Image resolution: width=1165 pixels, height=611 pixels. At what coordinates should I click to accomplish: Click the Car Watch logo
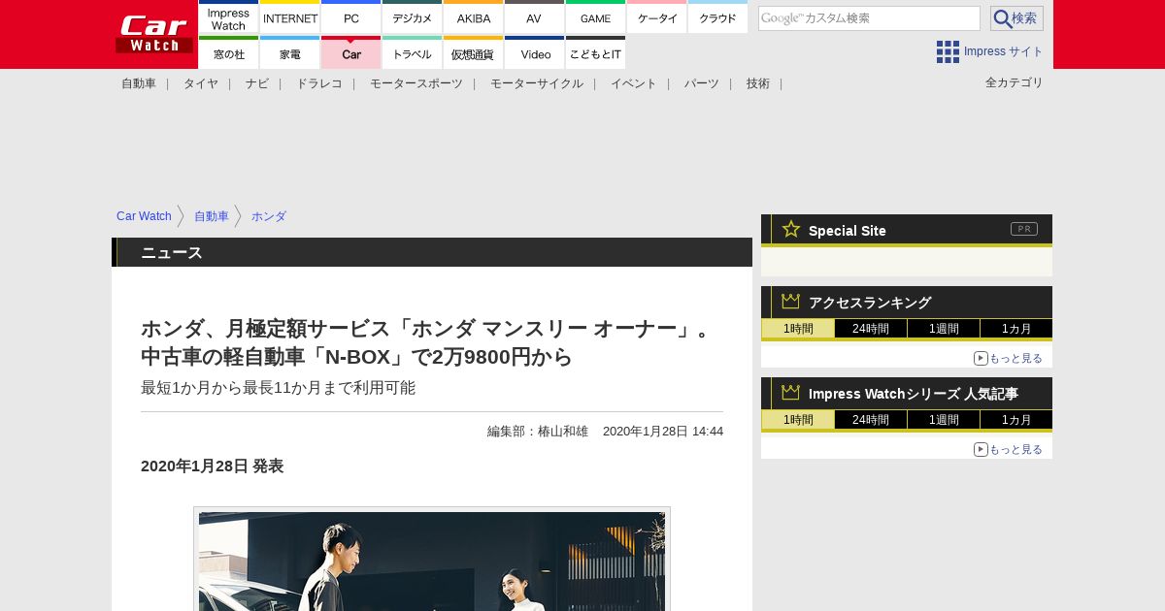154,34
